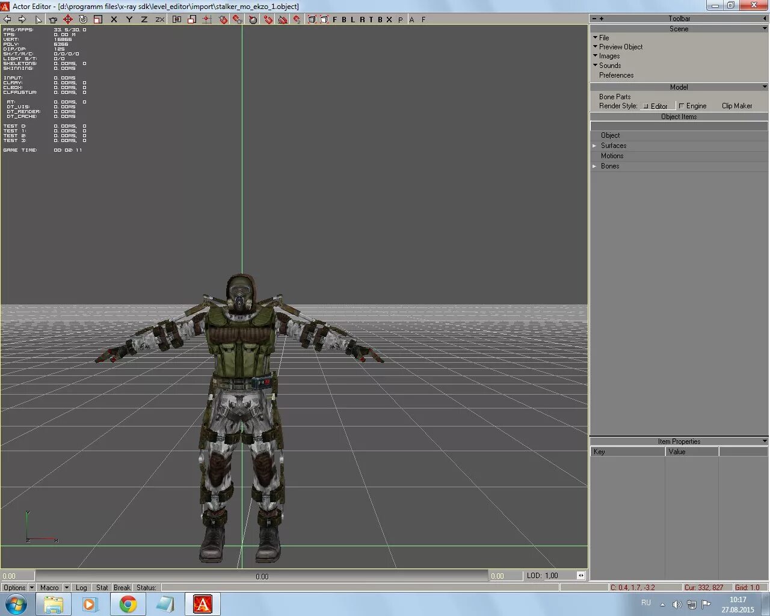Select the A arcball camera mode
This screenshot has height=616, width=770.
pyautogui.click(x=412, y=19)
